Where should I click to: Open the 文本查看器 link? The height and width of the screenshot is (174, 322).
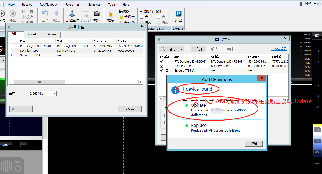tap(279, 49)
